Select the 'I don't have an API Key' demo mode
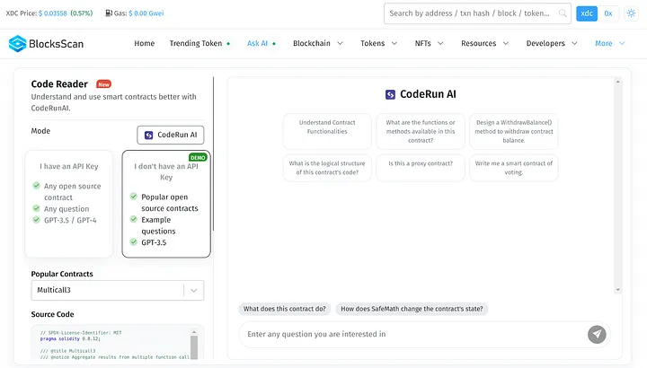The width and height of the screenshot is (647, 368). pos(166,204)
